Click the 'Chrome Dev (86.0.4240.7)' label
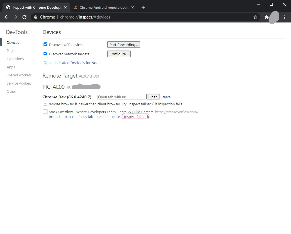The width and height of the screenshot is (291, 234). pos(67,97)
